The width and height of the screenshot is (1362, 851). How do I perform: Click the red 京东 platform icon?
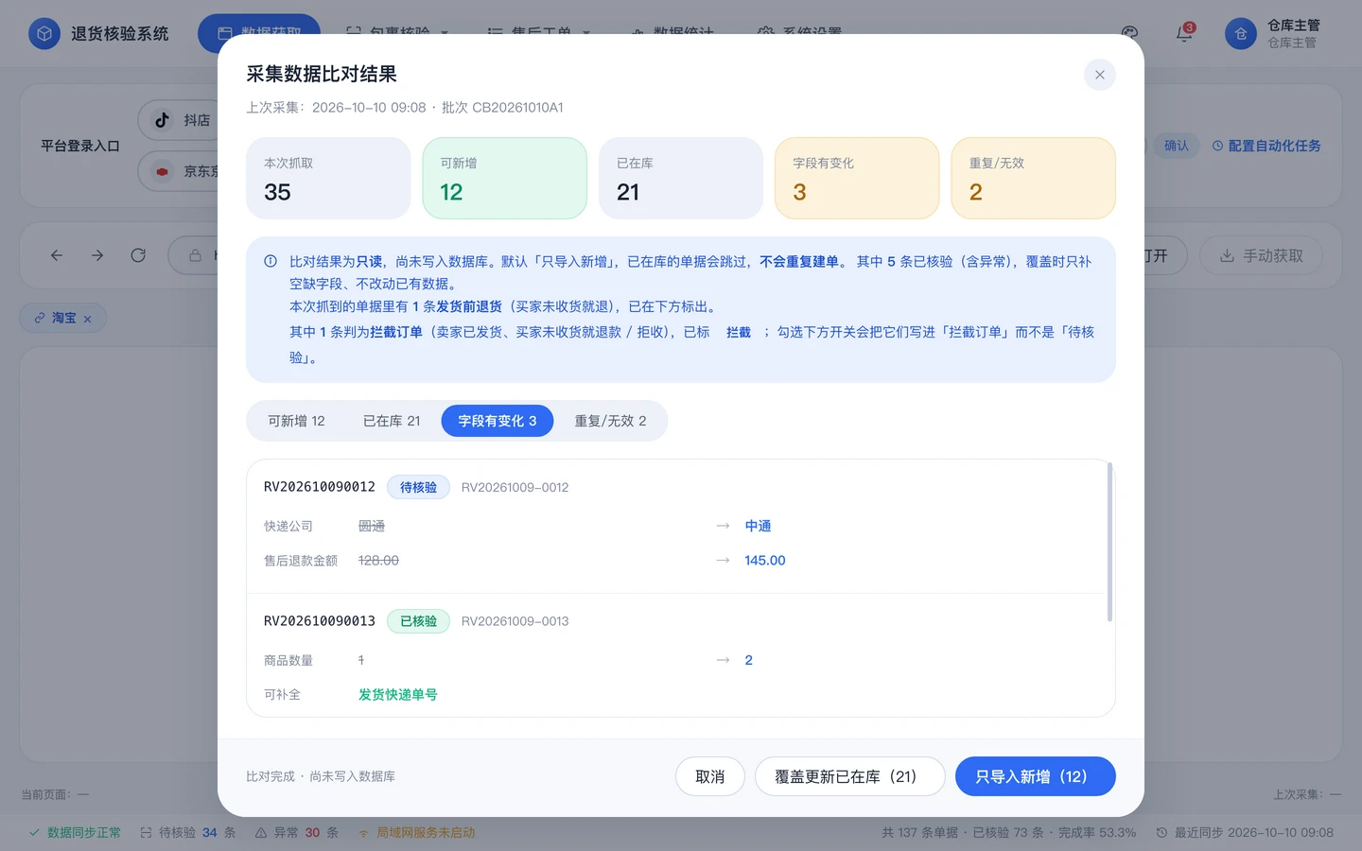pos(162,171)
